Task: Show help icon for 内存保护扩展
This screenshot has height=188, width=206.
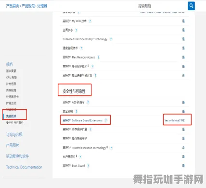Action: coord(90,129)
